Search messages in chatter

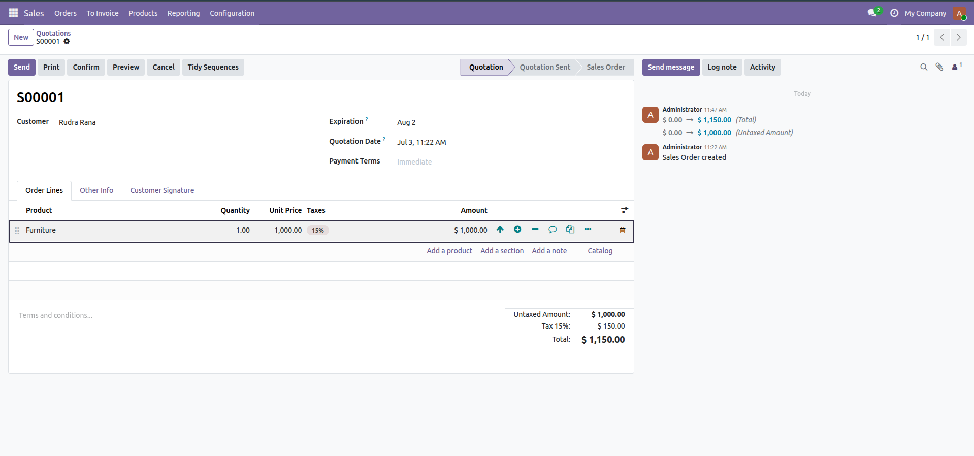click(924, 67)
